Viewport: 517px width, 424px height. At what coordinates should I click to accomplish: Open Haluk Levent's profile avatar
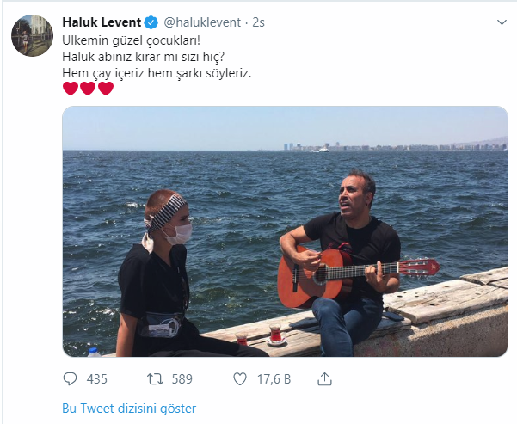click(x=32, y=35)
